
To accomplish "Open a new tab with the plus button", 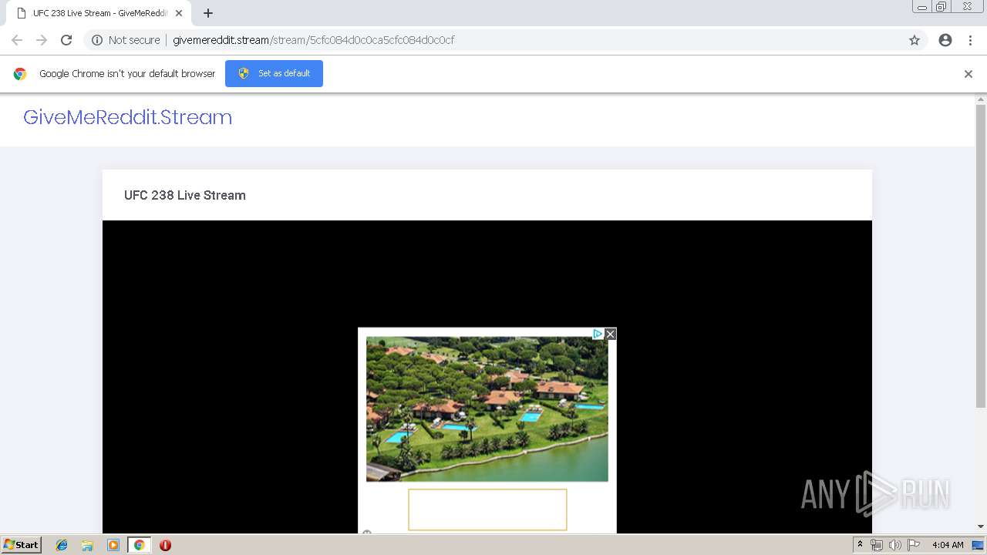I will [208, 13].
